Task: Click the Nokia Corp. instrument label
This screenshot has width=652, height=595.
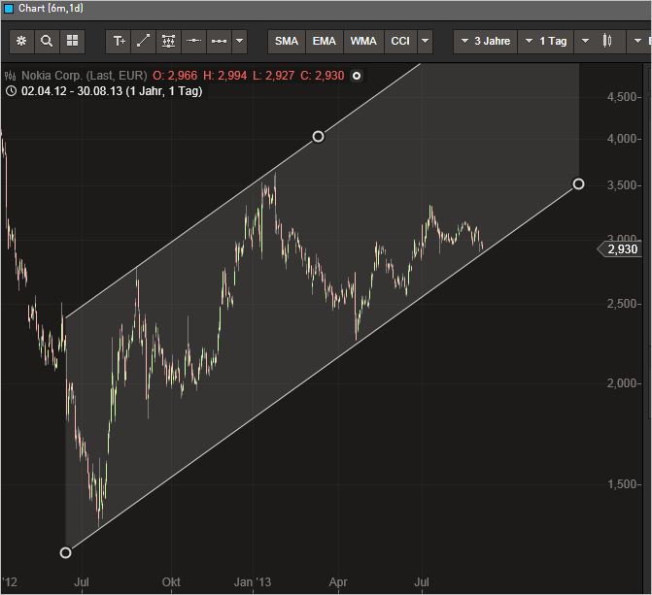Action: 84,76
